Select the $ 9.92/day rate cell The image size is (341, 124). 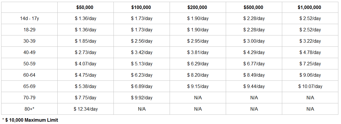pos(142,98)
